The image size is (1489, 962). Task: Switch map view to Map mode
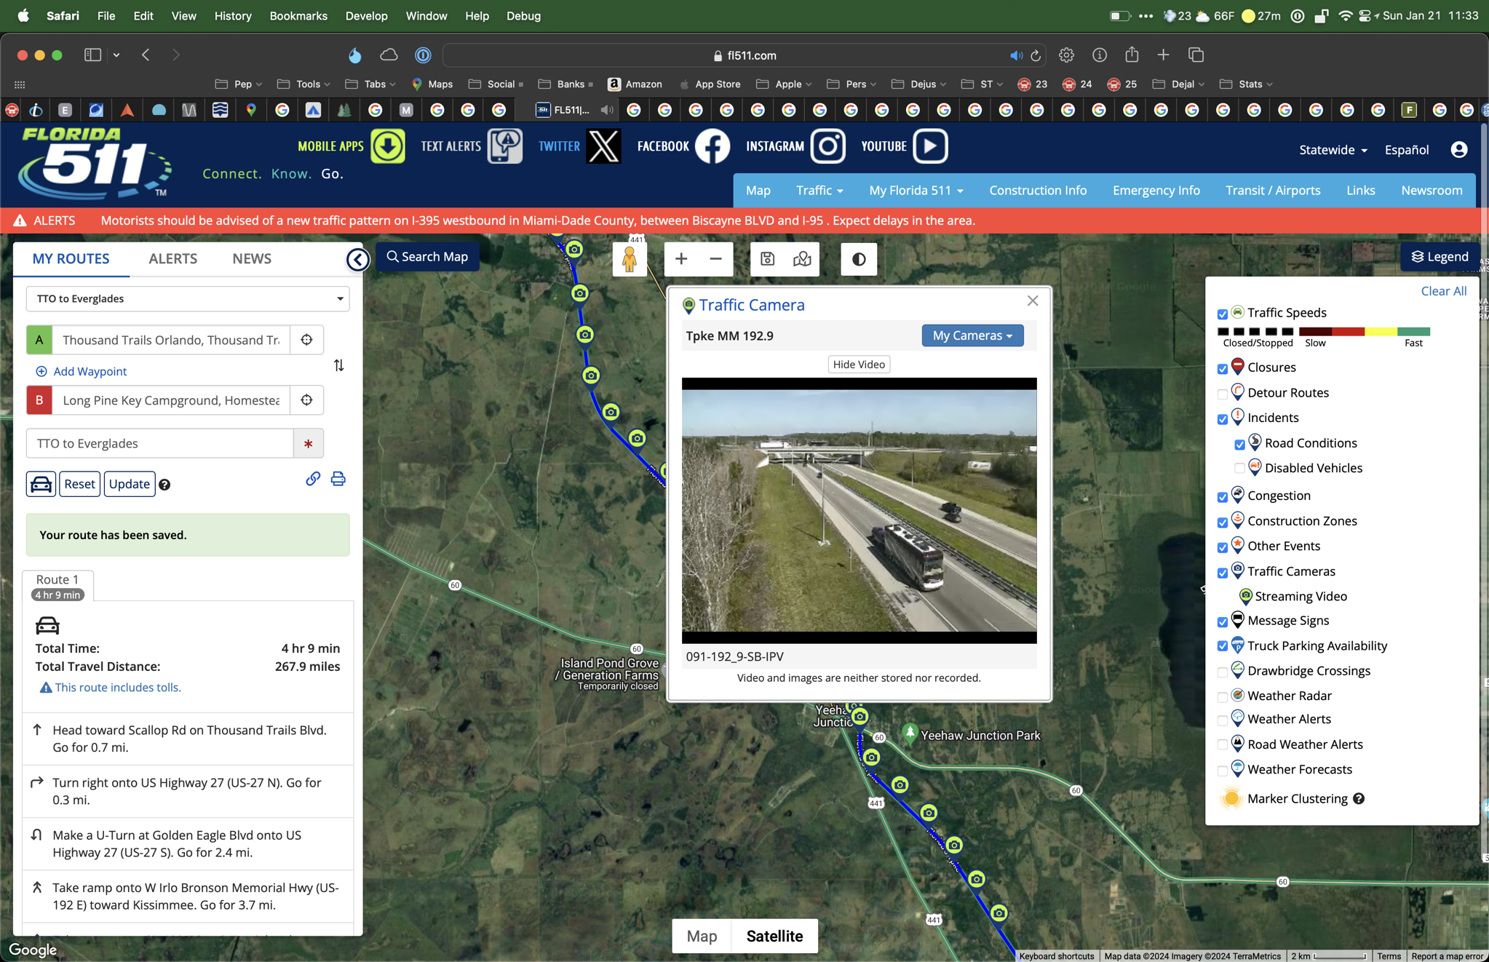click(702, 936)
